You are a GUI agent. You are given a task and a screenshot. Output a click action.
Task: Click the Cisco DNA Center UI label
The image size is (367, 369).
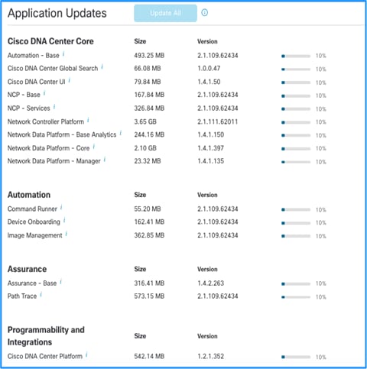coord(37,82)
